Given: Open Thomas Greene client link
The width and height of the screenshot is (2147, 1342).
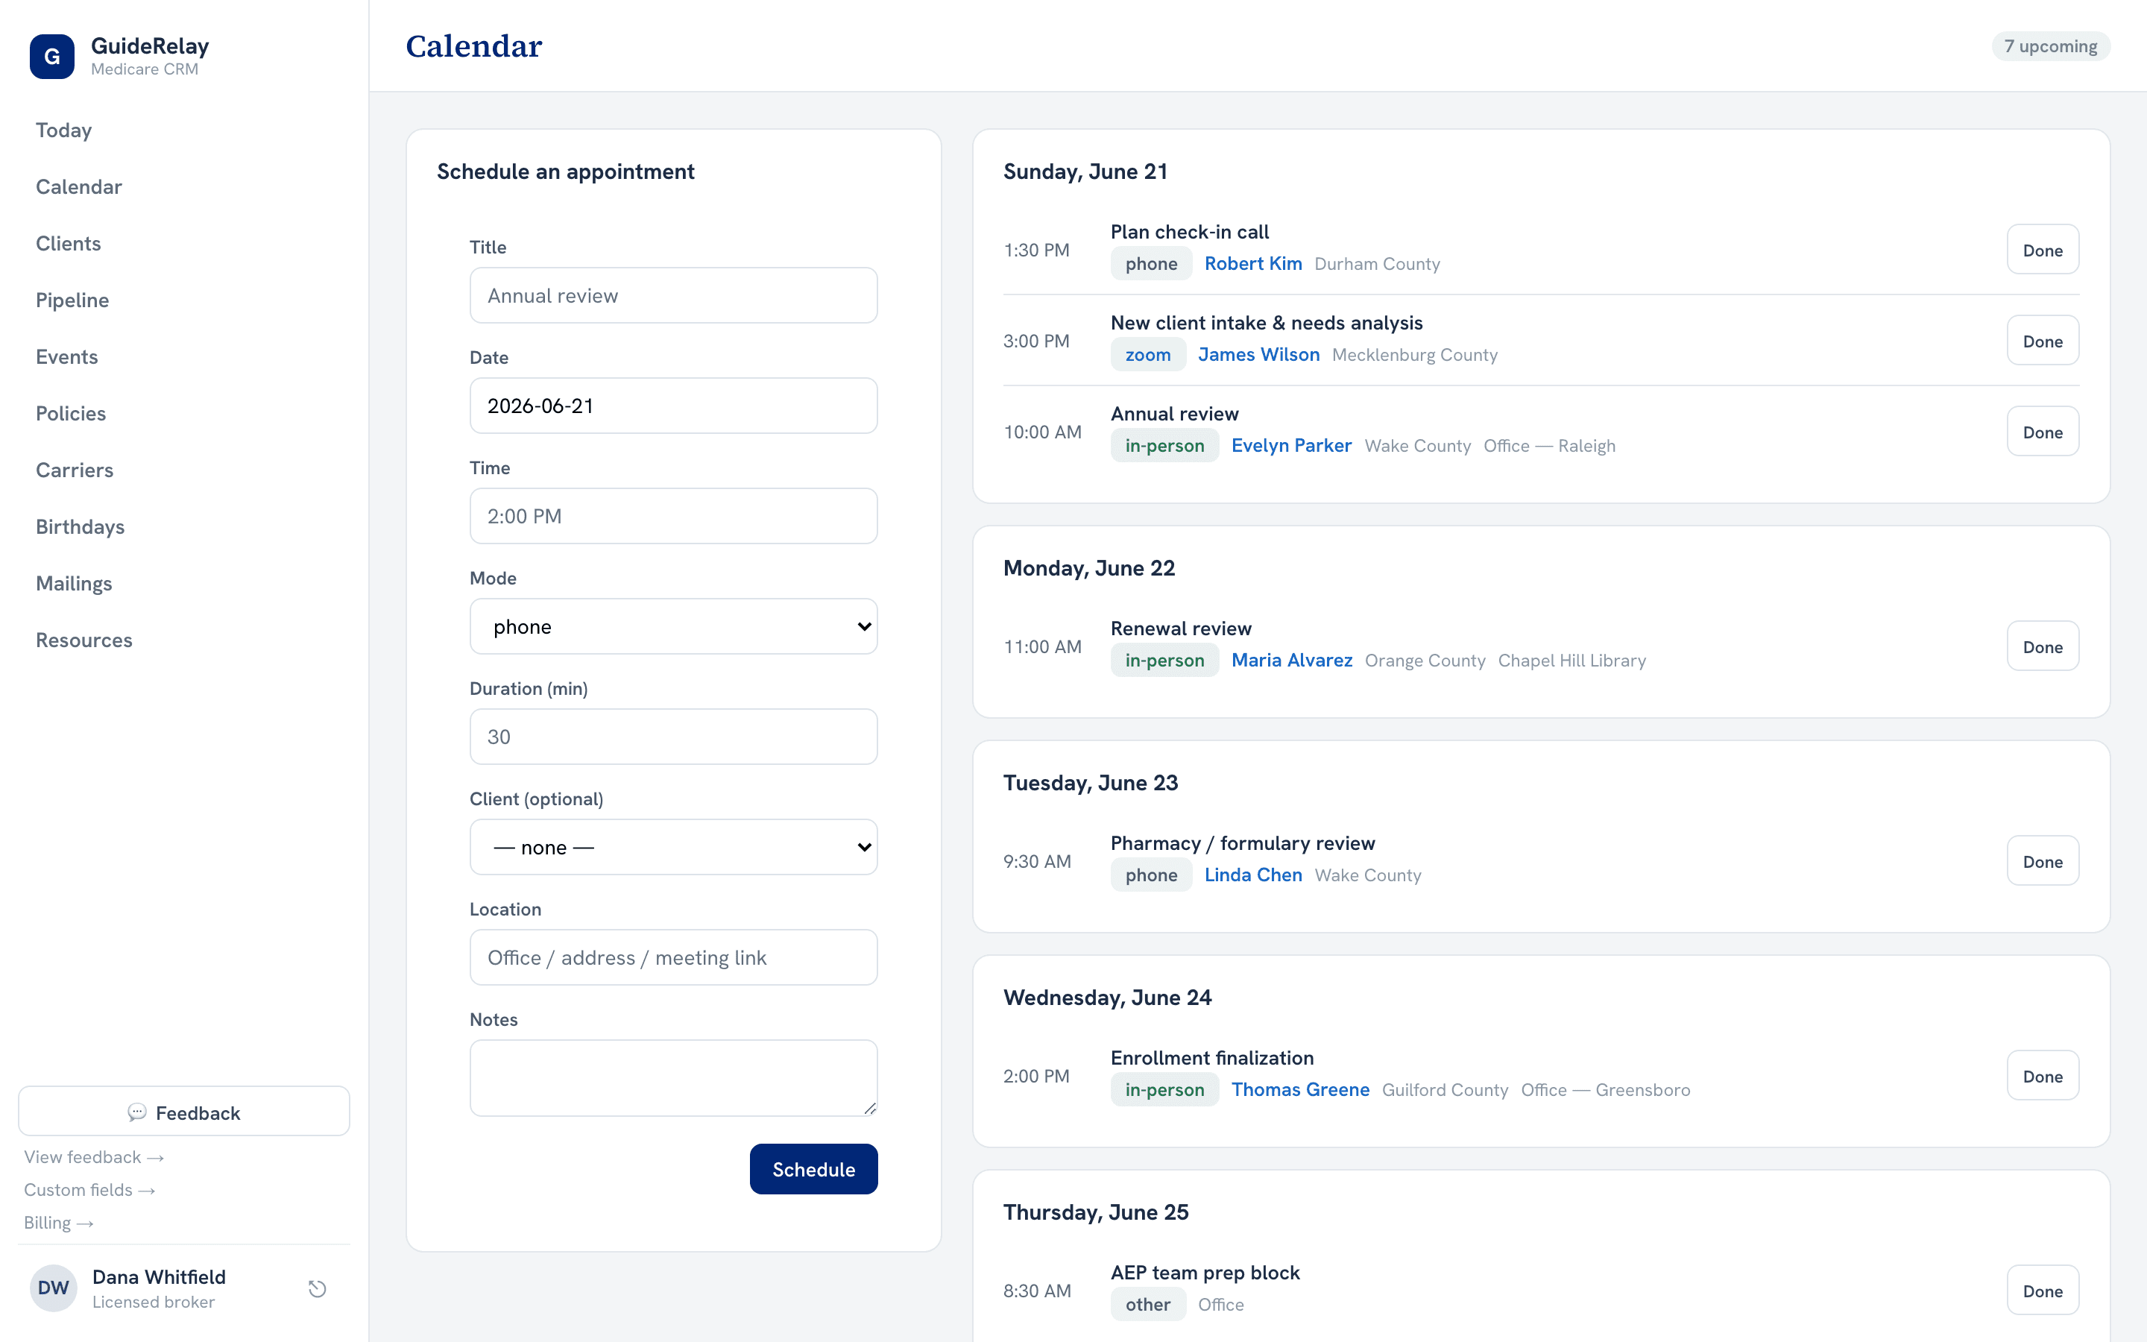Looking at the screenshot, I should coord(1299,1090).
